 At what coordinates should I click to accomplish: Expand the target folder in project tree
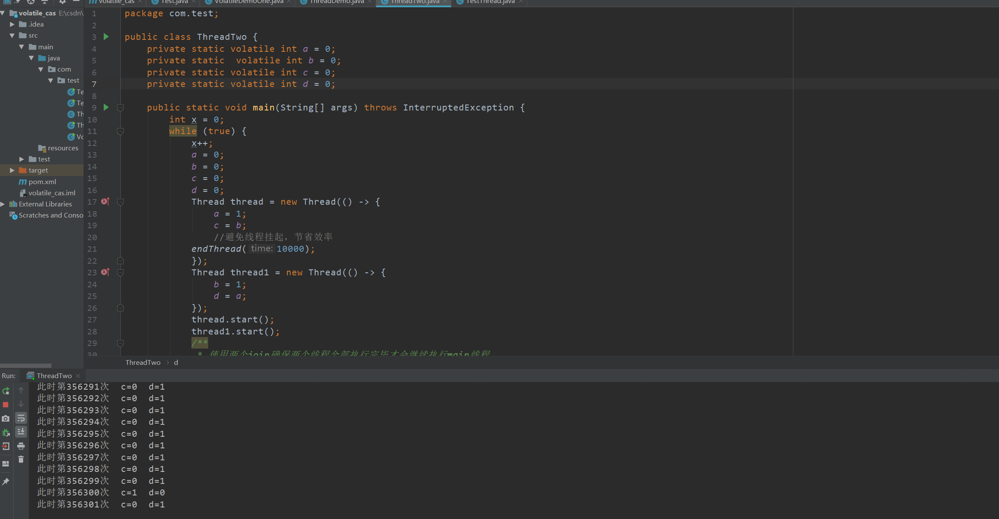pos(12,170)
